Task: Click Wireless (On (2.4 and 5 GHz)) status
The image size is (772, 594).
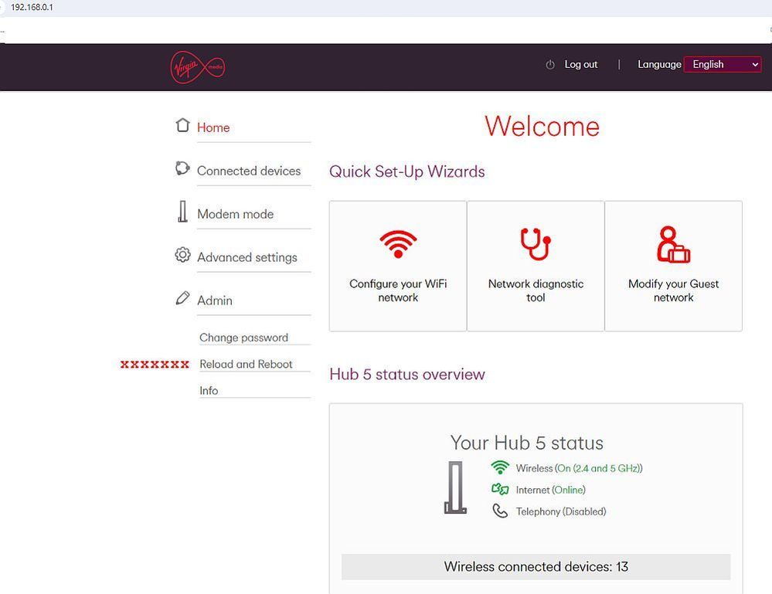Action: [x=579, y=468]
